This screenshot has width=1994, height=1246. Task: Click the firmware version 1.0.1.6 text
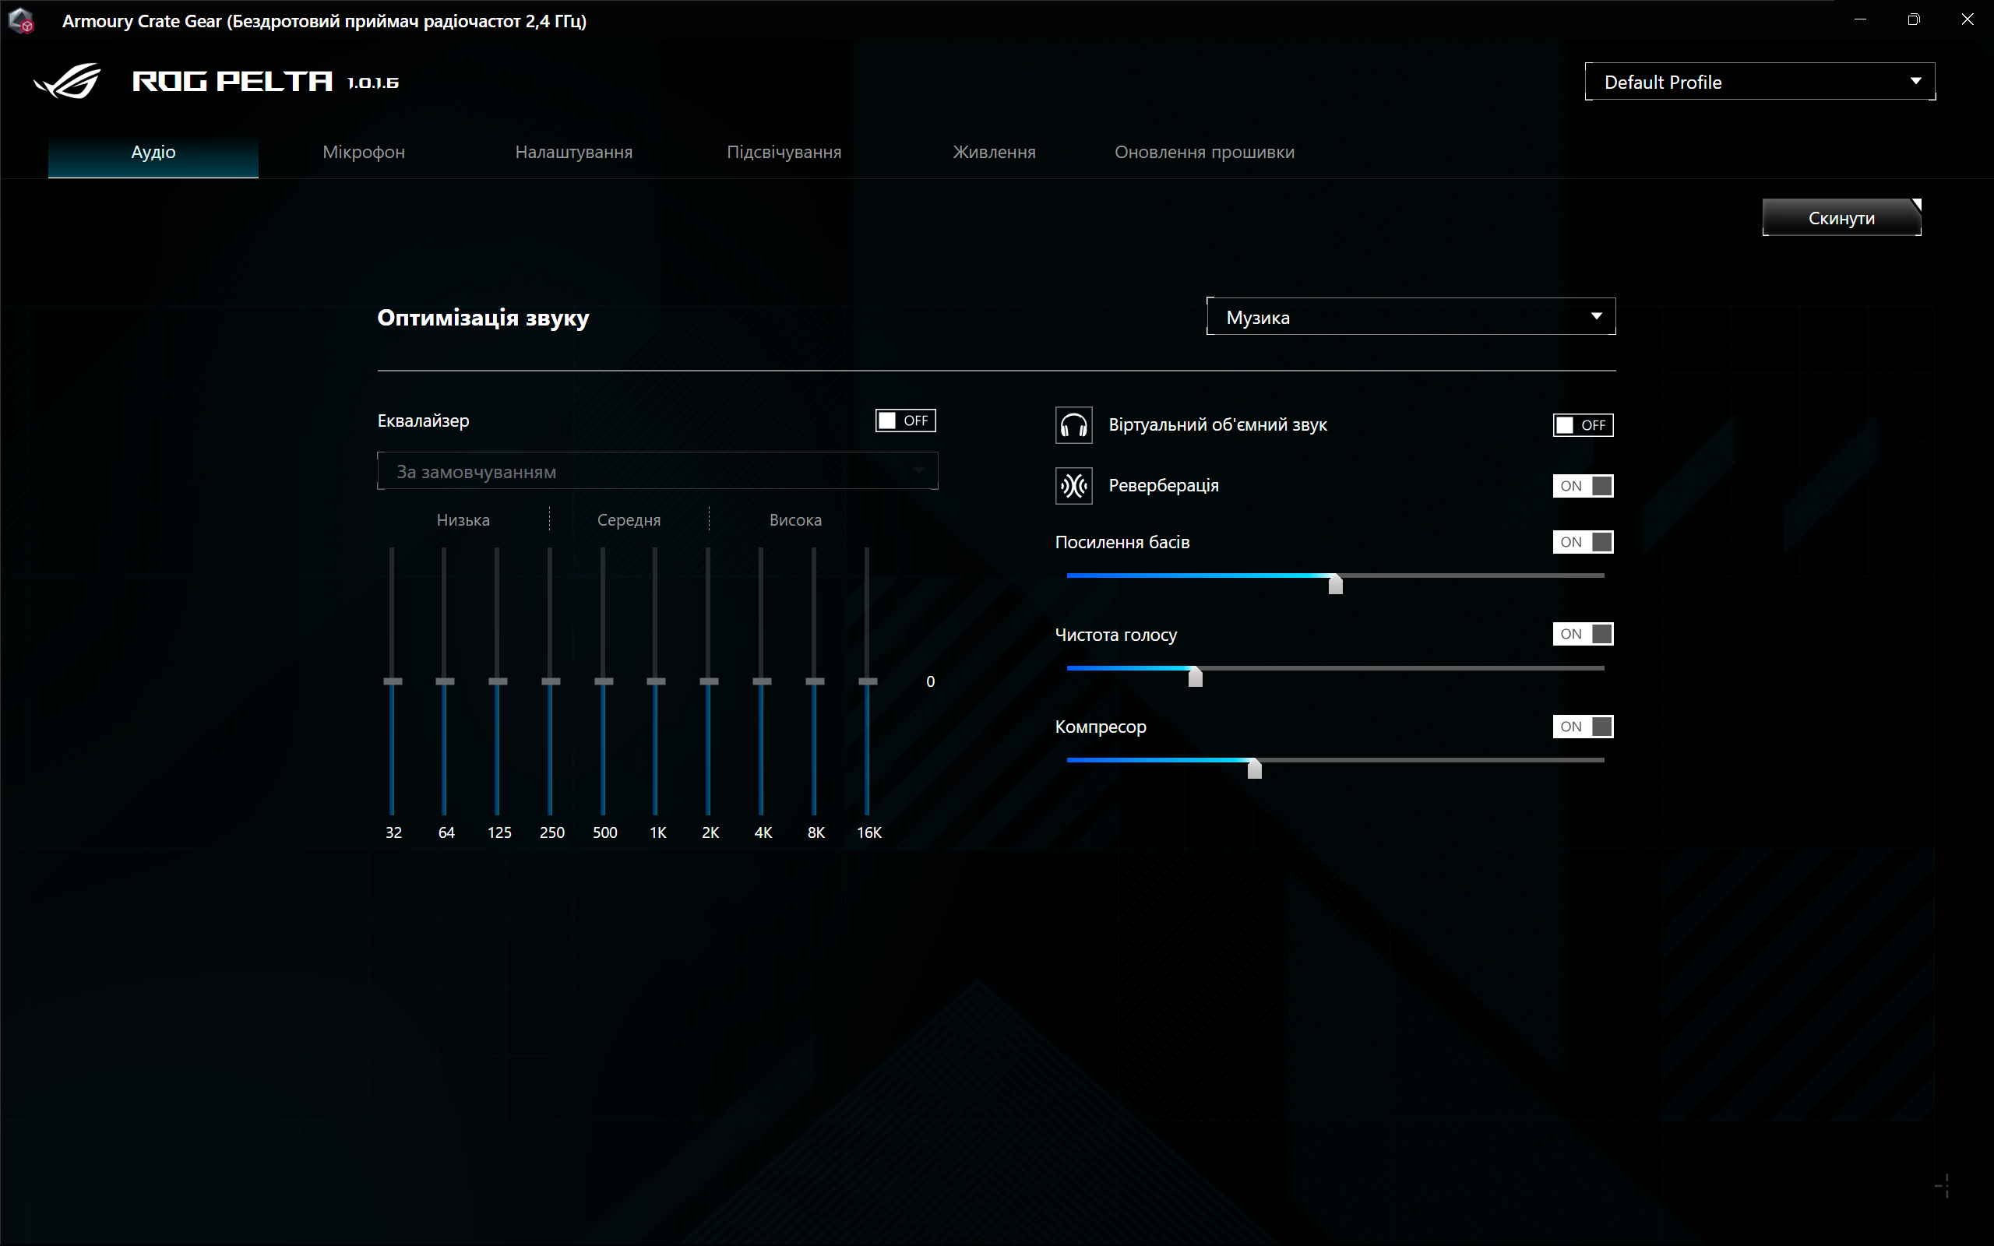coord(373,83)
